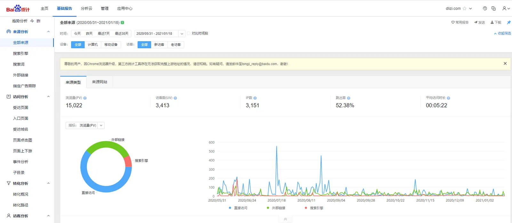Click the 访客分析 person icon
Viewport: 512px width, 223px height.
coord(9,216)
